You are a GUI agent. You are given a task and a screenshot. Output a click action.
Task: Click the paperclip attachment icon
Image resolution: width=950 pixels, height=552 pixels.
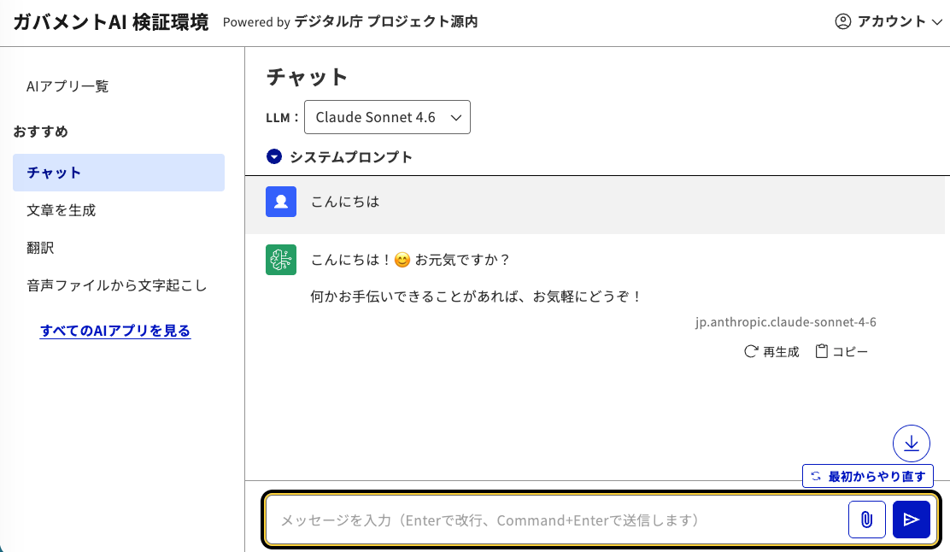867,519
